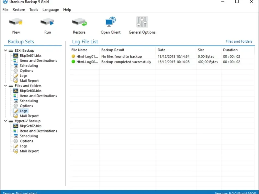Image resolution: width=259 pixels, height=194 pixels.
Task: Click Hyper-V Backup's Logs pencil icon
Action: coord(16,146)
